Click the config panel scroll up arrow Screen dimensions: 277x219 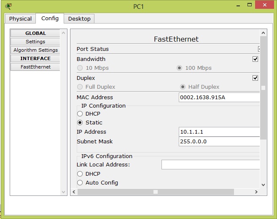point(264,33)
